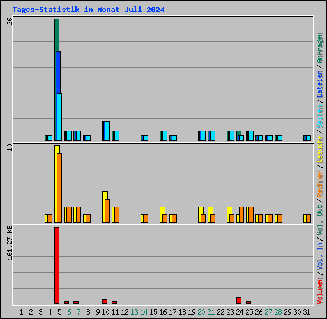Click the red Volumen bar for day 10
The height and width of the screenshot is (319, 327).
(x=105, y=301)
